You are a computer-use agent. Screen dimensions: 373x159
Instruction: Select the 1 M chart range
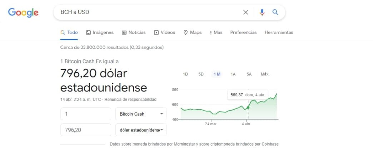(217, 74)
